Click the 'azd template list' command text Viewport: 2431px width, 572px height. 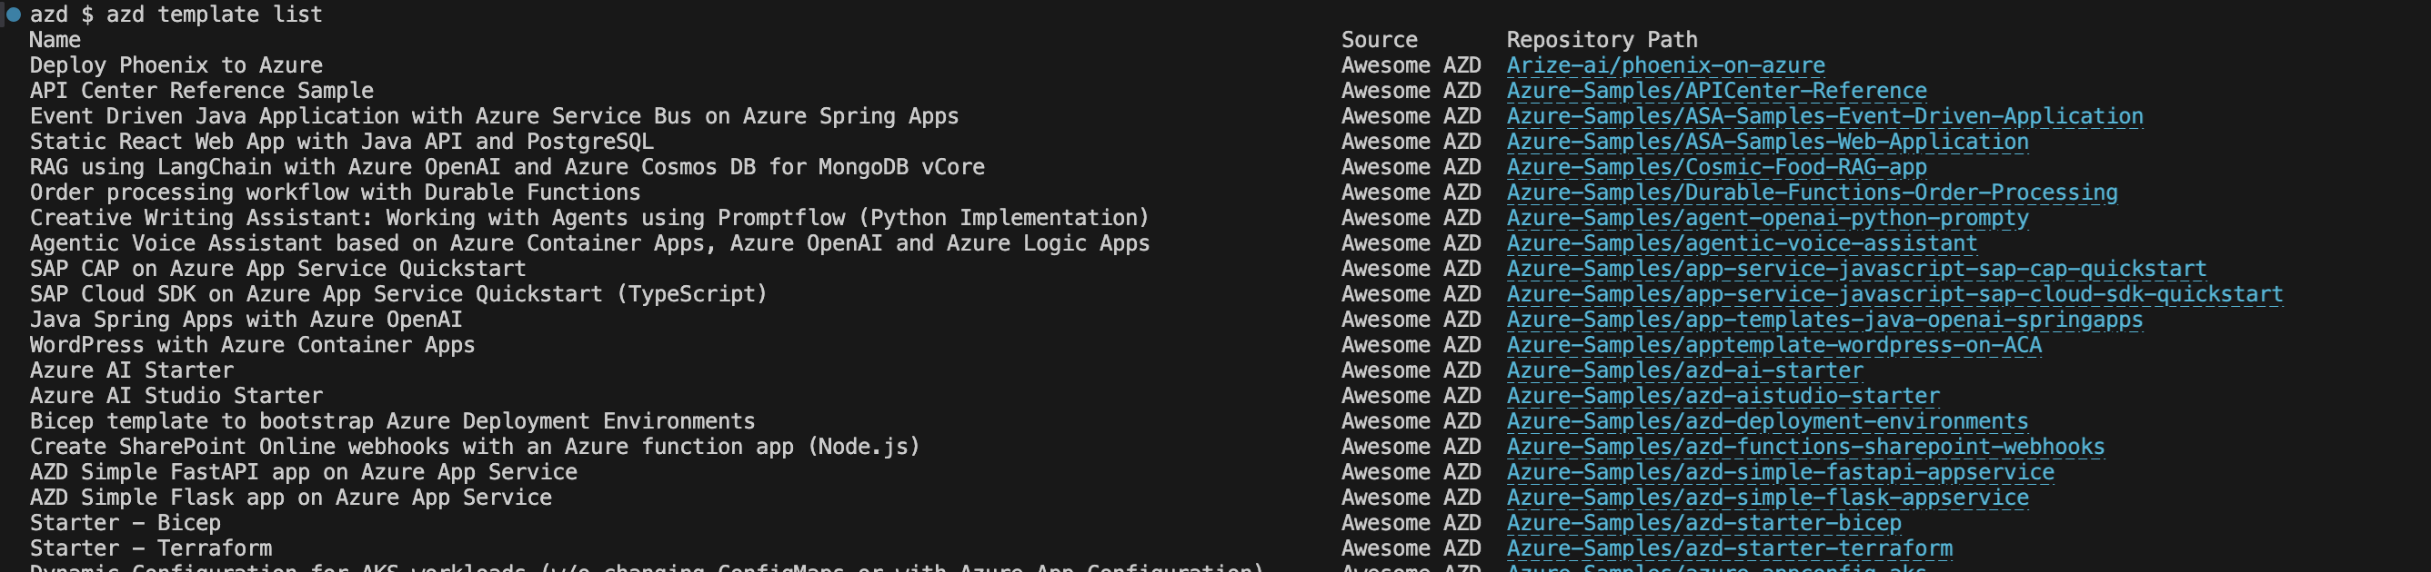(x=215, y=15)
